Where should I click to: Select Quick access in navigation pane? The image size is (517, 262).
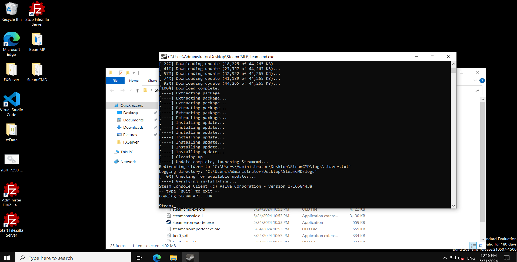(x=132, y=105)
